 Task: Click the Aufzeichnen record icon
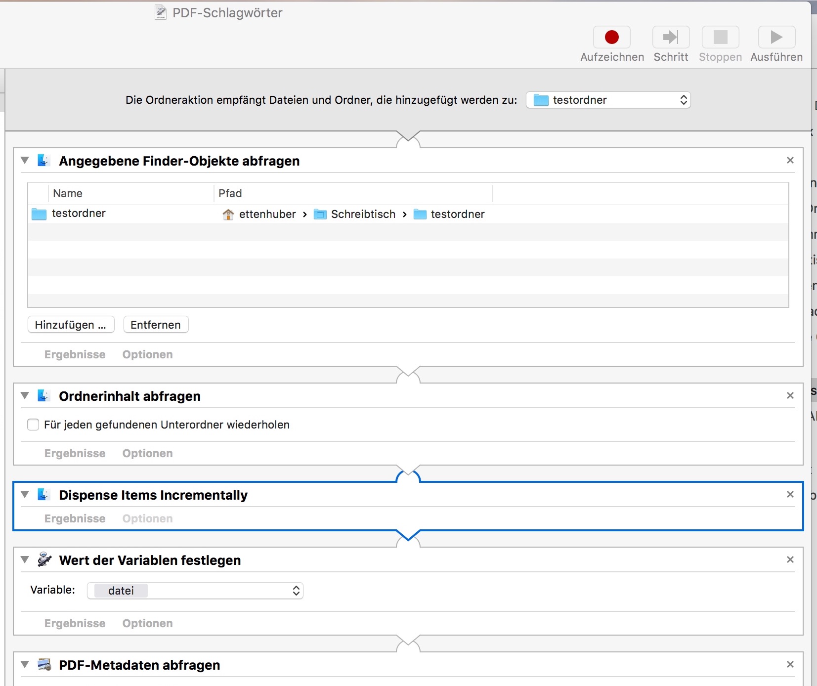pos(611,38)
